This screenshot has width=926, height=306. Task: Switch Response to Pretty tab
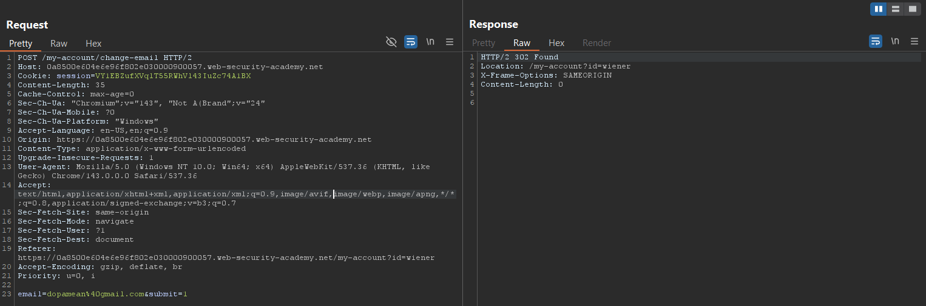click(484, 43)
